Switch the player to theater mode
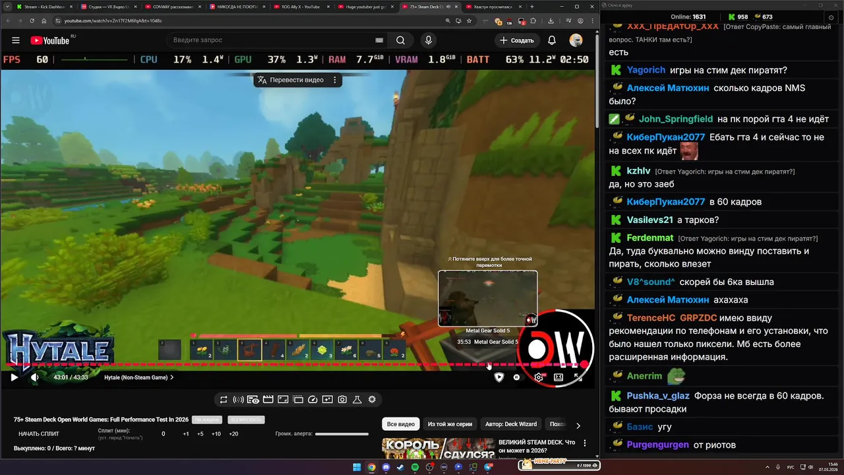The height and width of the screenshot is (475, 844). tap(558, 377)
